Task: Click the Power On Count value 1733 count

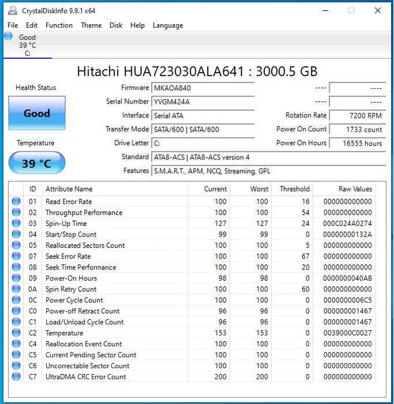Action: coord(358,129)
